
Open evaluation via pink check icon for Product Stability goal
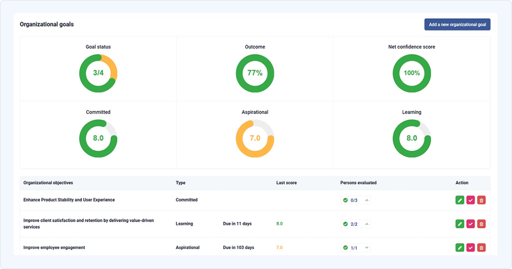pyautogui.click(x=470, y=200)
